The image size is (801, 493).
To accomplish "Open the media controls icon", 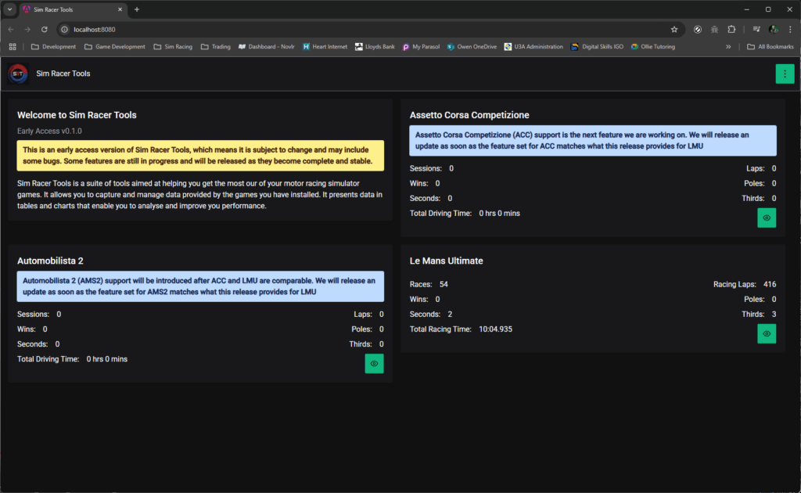I will [x=756, y=30].
